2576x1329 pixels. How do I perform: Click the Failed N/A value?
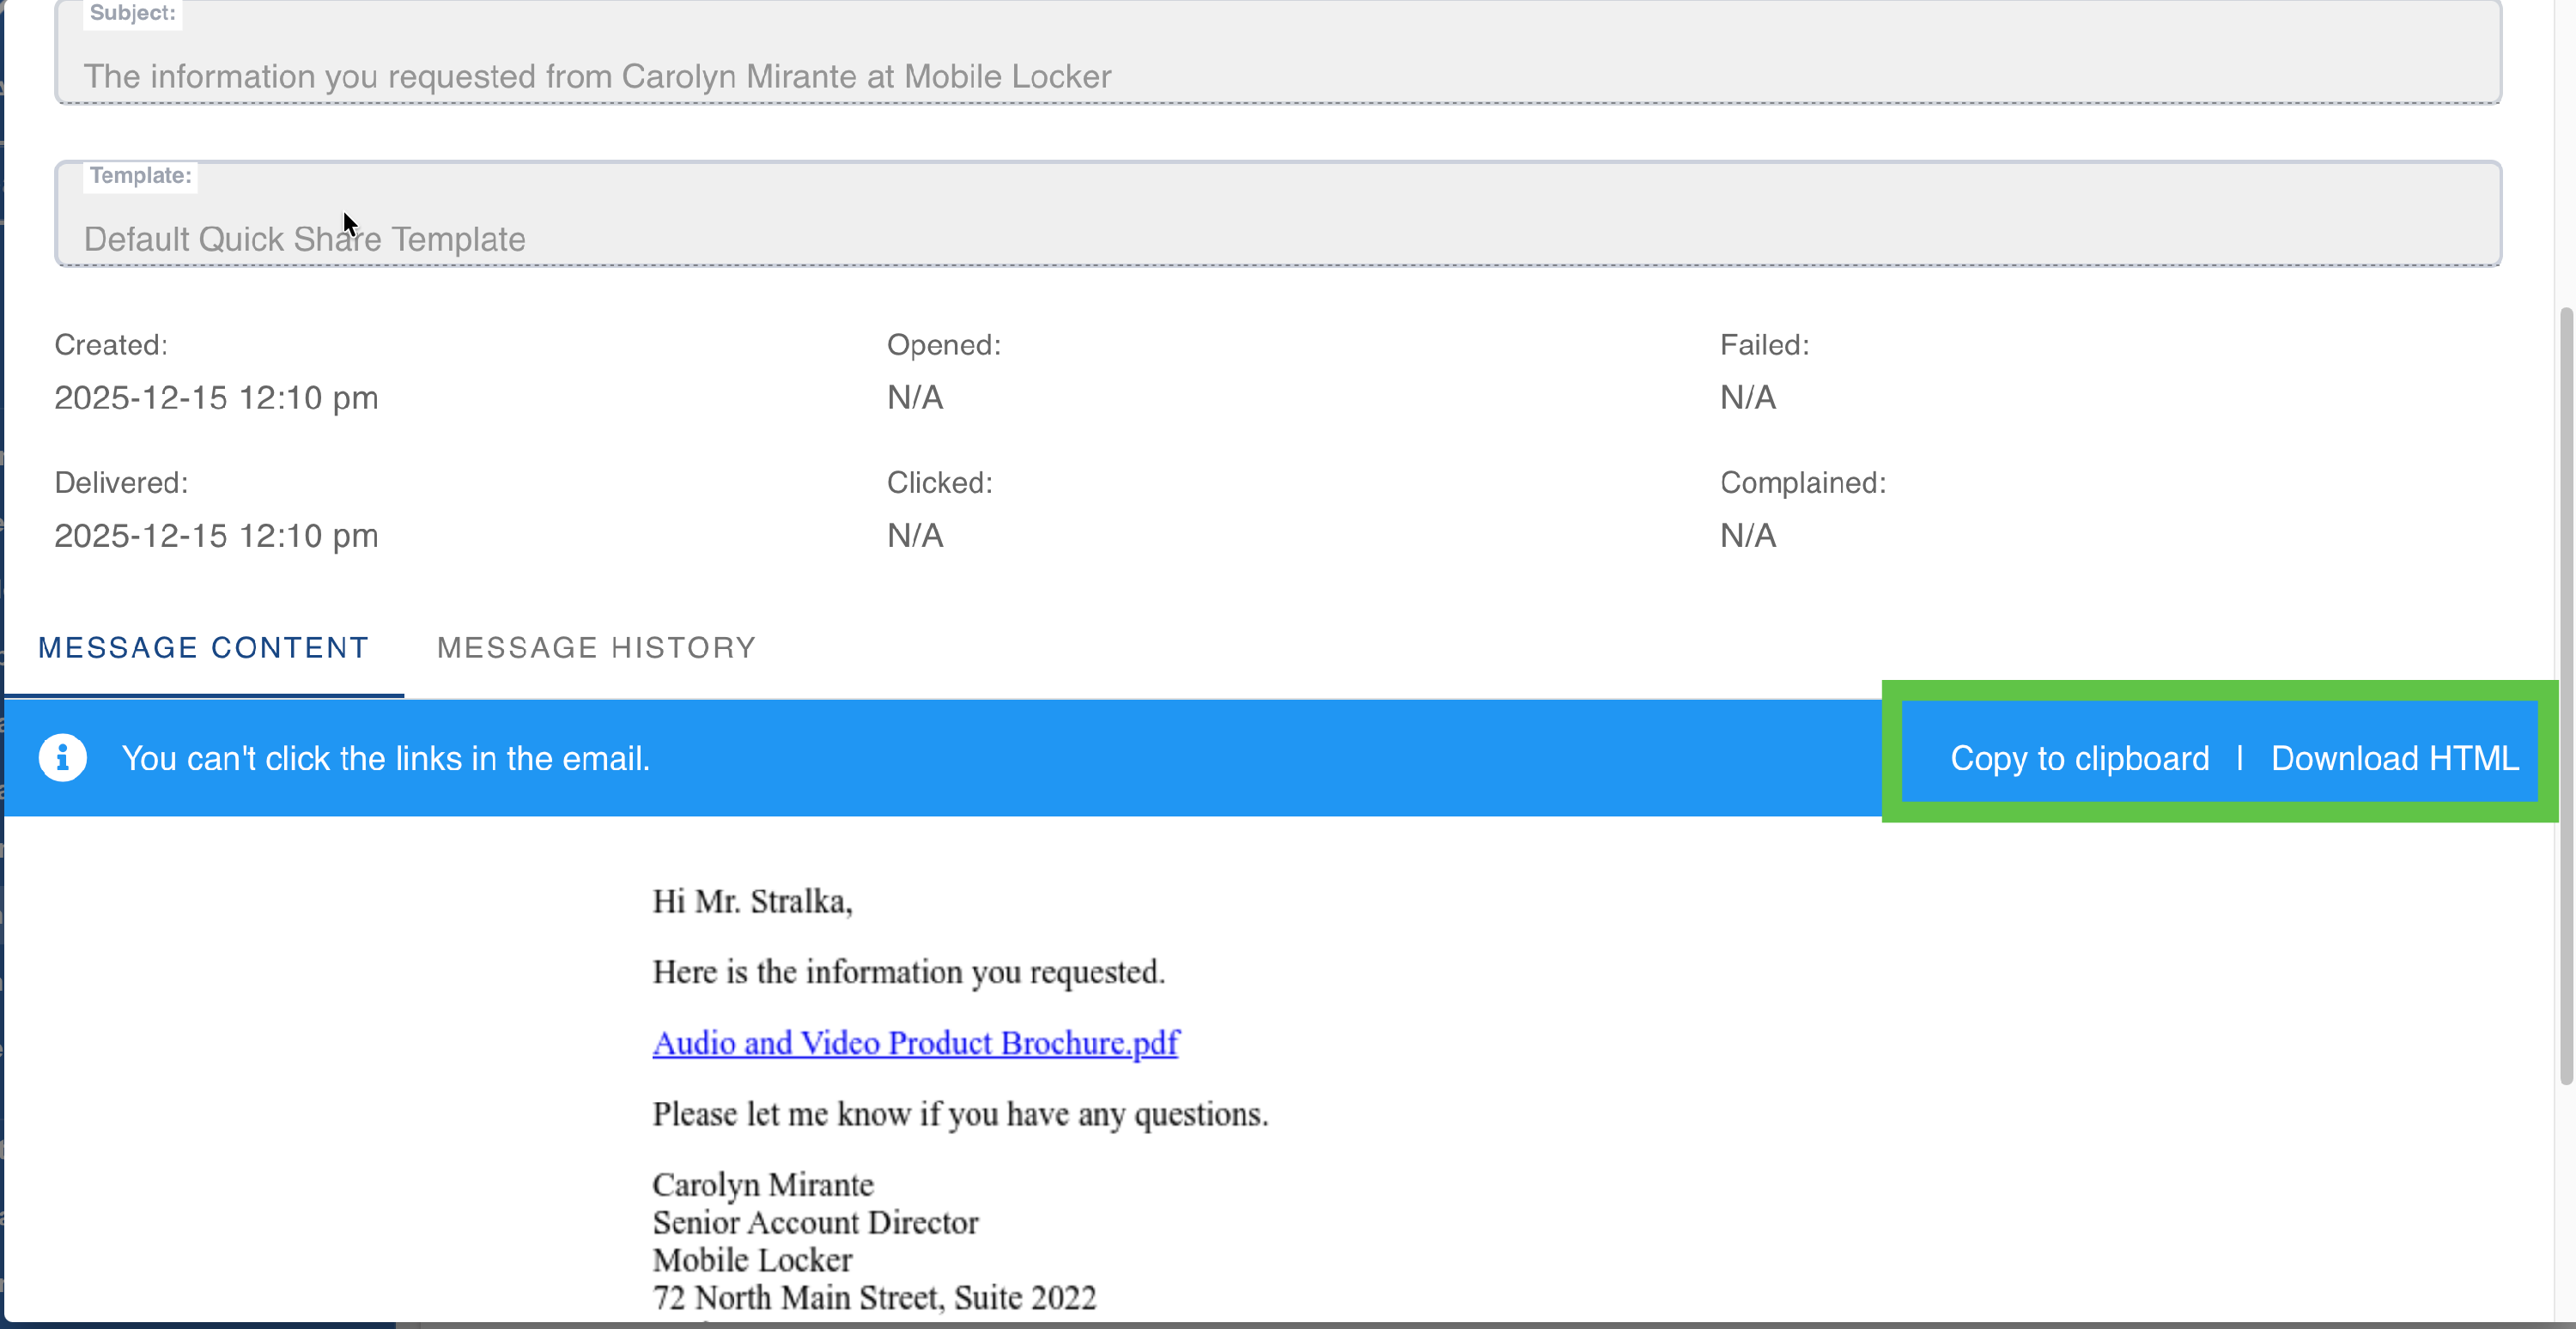pos(1747,398)
